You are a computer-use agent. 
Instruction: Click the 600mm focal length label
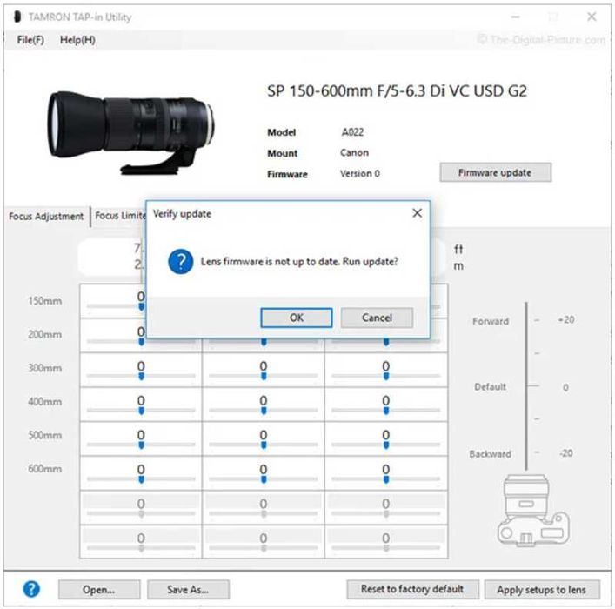[x=44, y=469]
